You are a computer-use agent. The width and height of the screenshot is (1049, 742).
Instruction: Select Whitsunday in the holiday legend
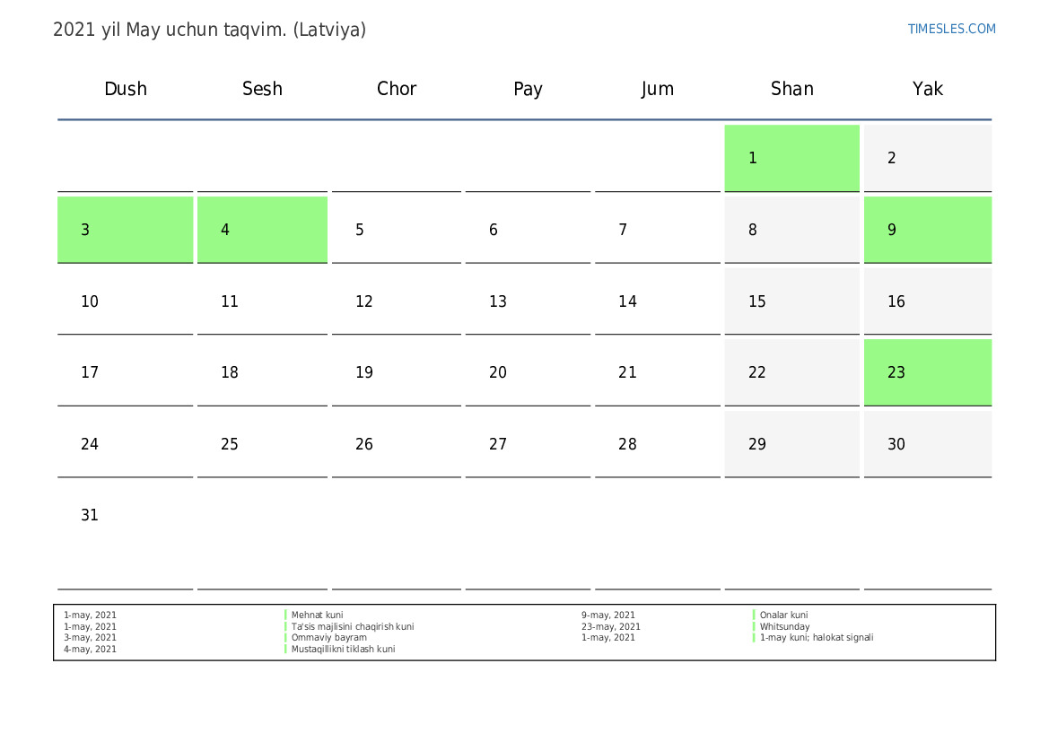click(784, 627)
